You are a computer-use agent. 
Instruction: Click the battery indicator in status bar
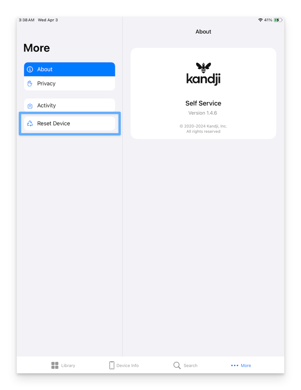click(x=278, y=20)
